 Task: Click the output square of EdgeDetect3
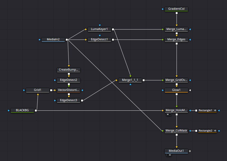coord(82,100)
